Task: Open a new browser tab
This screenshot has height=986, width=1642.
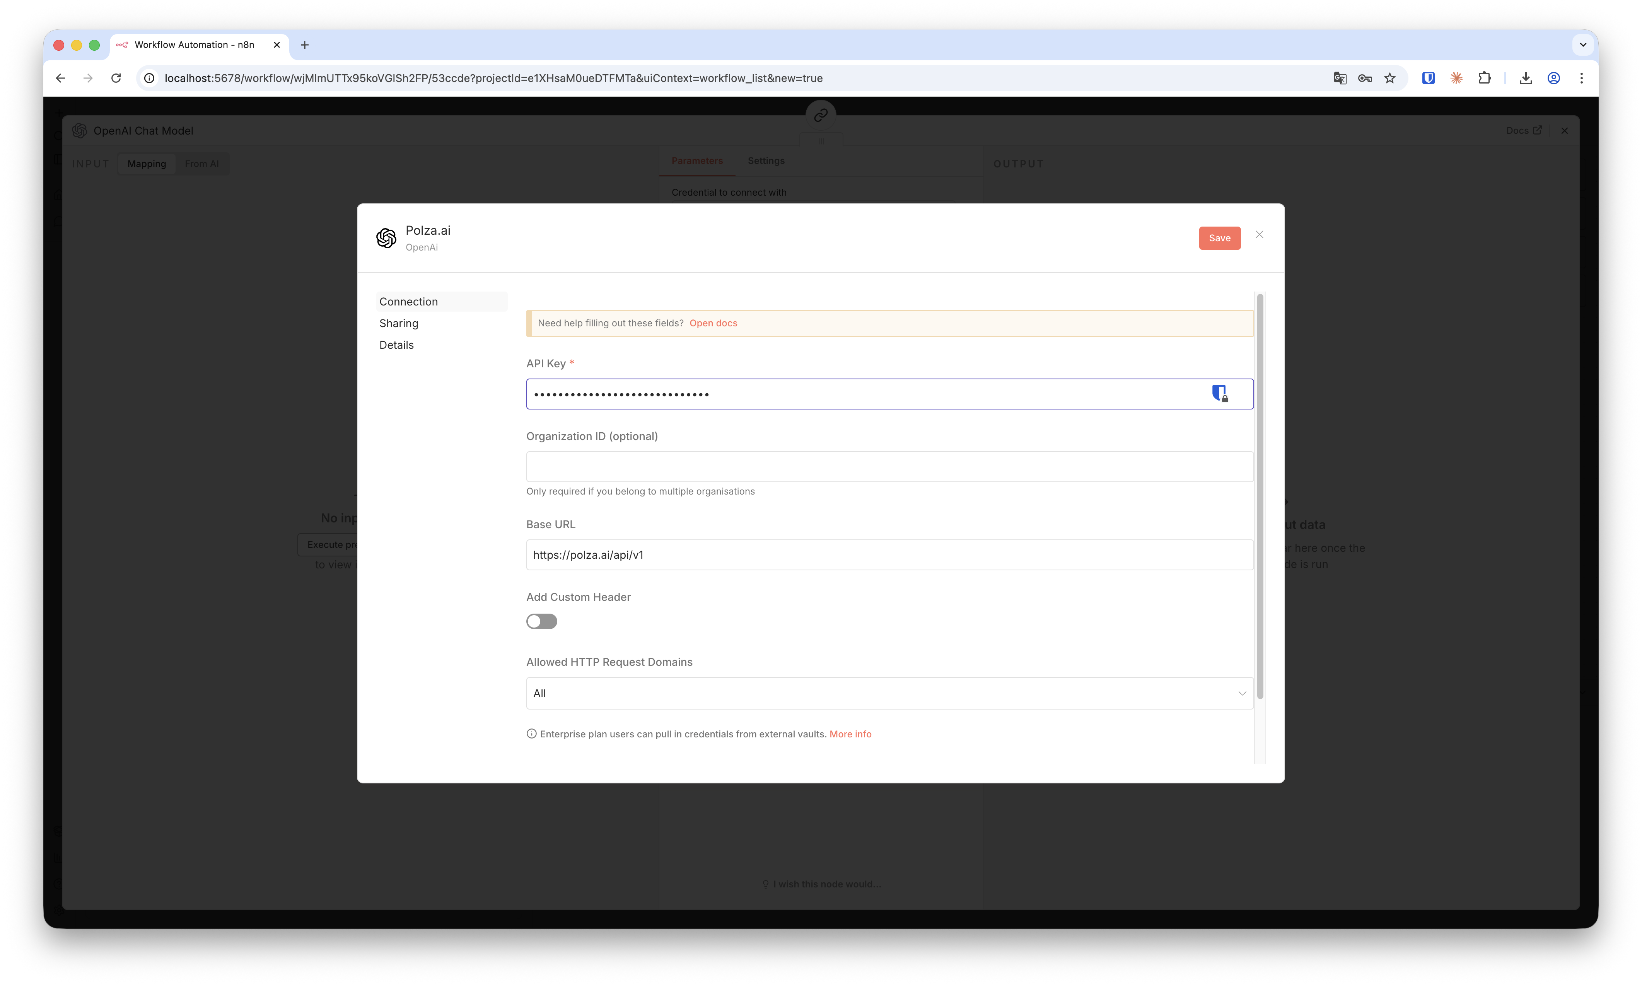Action: pyautogui.click(x=304, y=45)
